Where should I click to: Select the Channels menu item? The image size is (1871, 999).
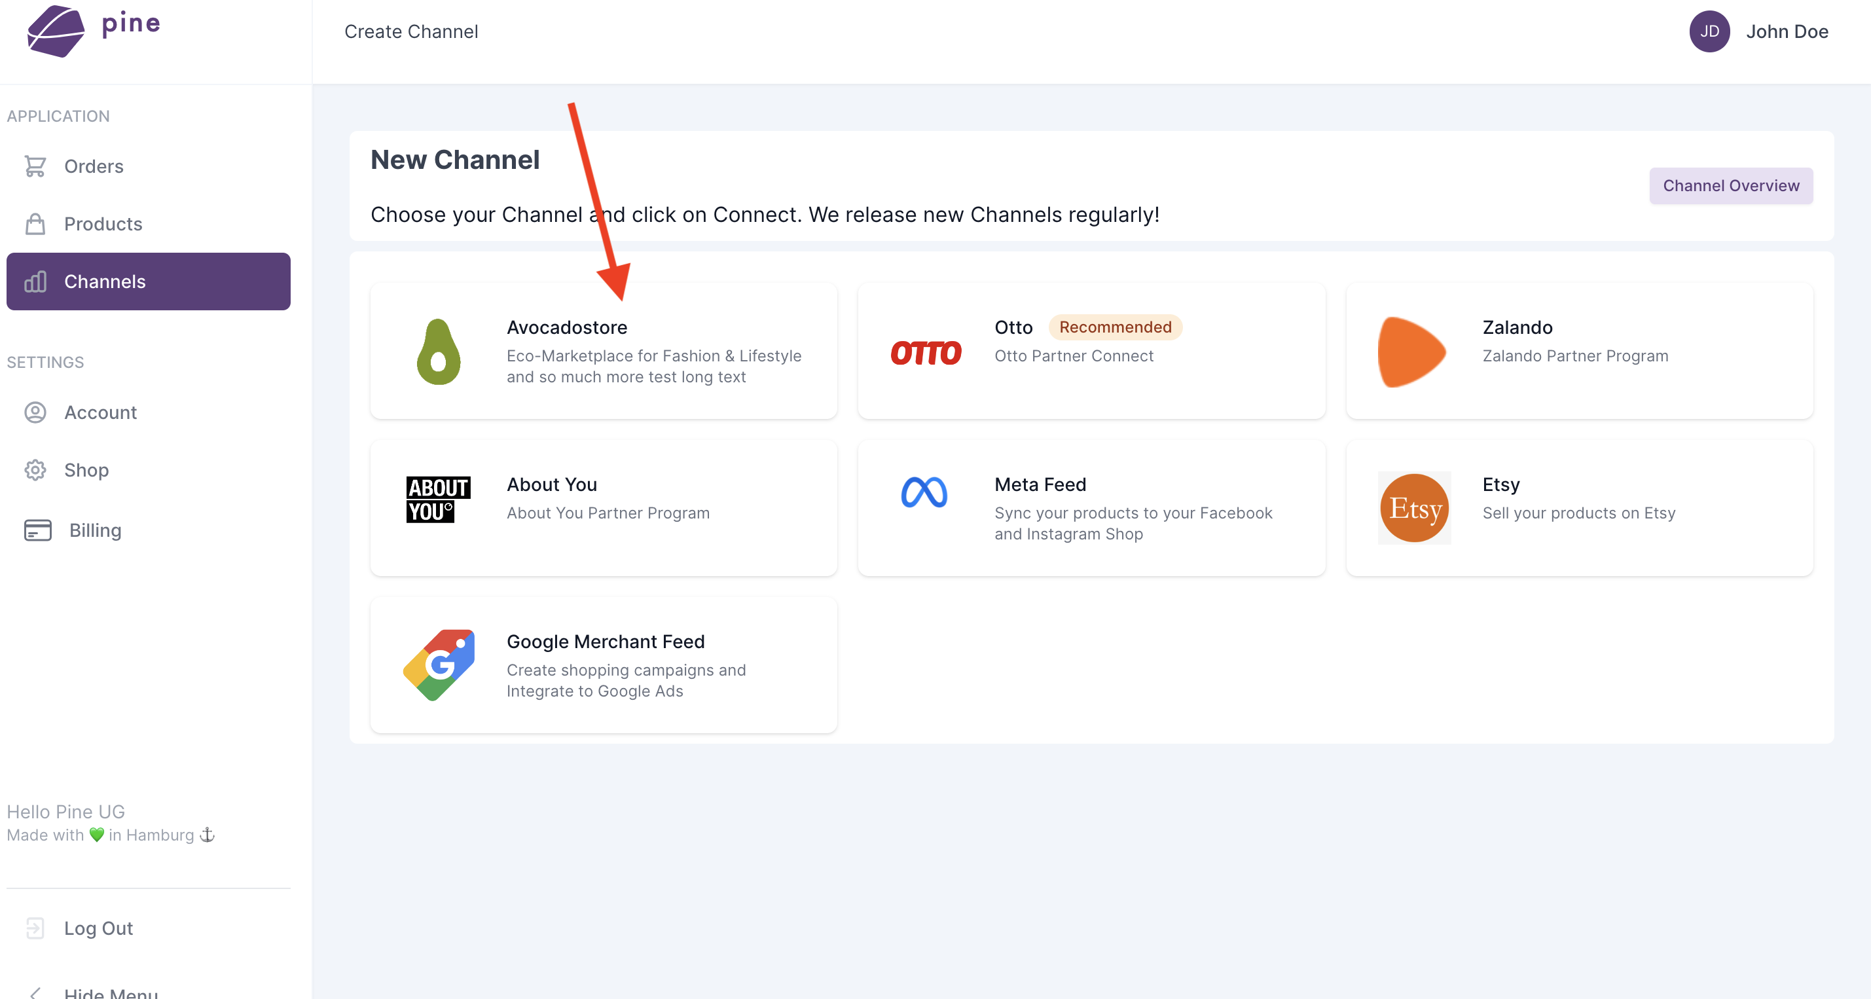[148, 281]
